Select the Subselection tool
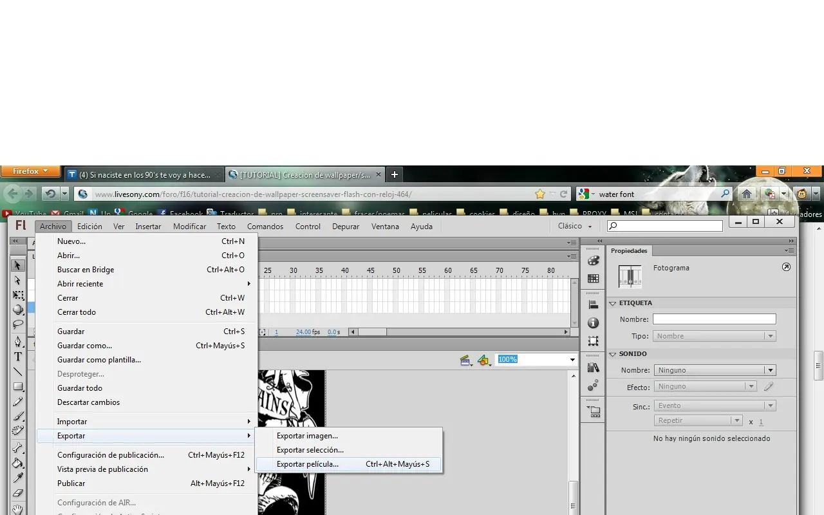This screenshot has width=824, height=515. [18, 281]
